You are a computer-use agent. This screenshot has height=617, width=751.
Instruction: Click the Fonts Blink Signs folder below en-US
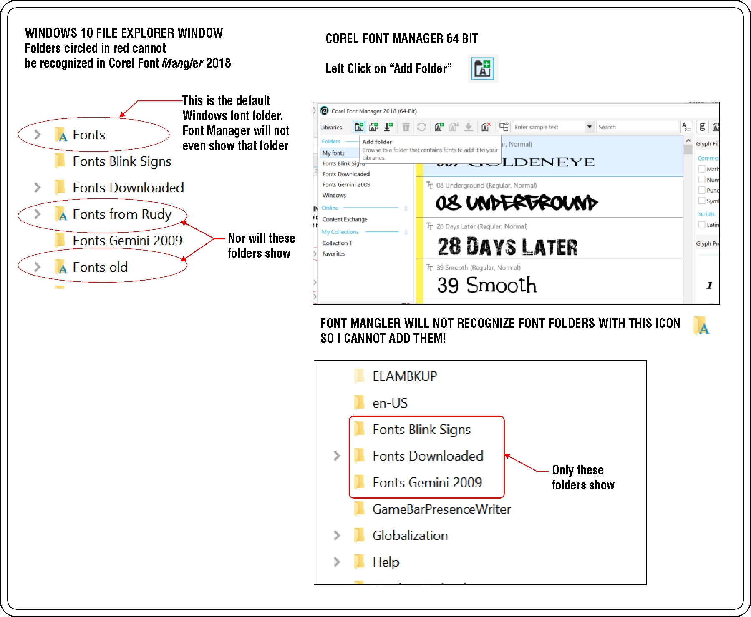[421, 429]
